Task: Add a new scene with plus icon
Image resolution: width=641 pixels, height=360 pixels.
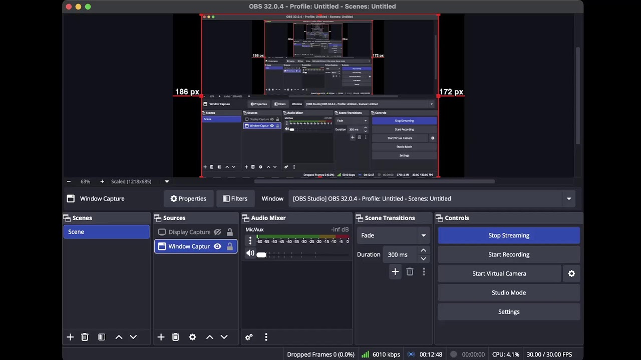Action: tap(70, 337)
